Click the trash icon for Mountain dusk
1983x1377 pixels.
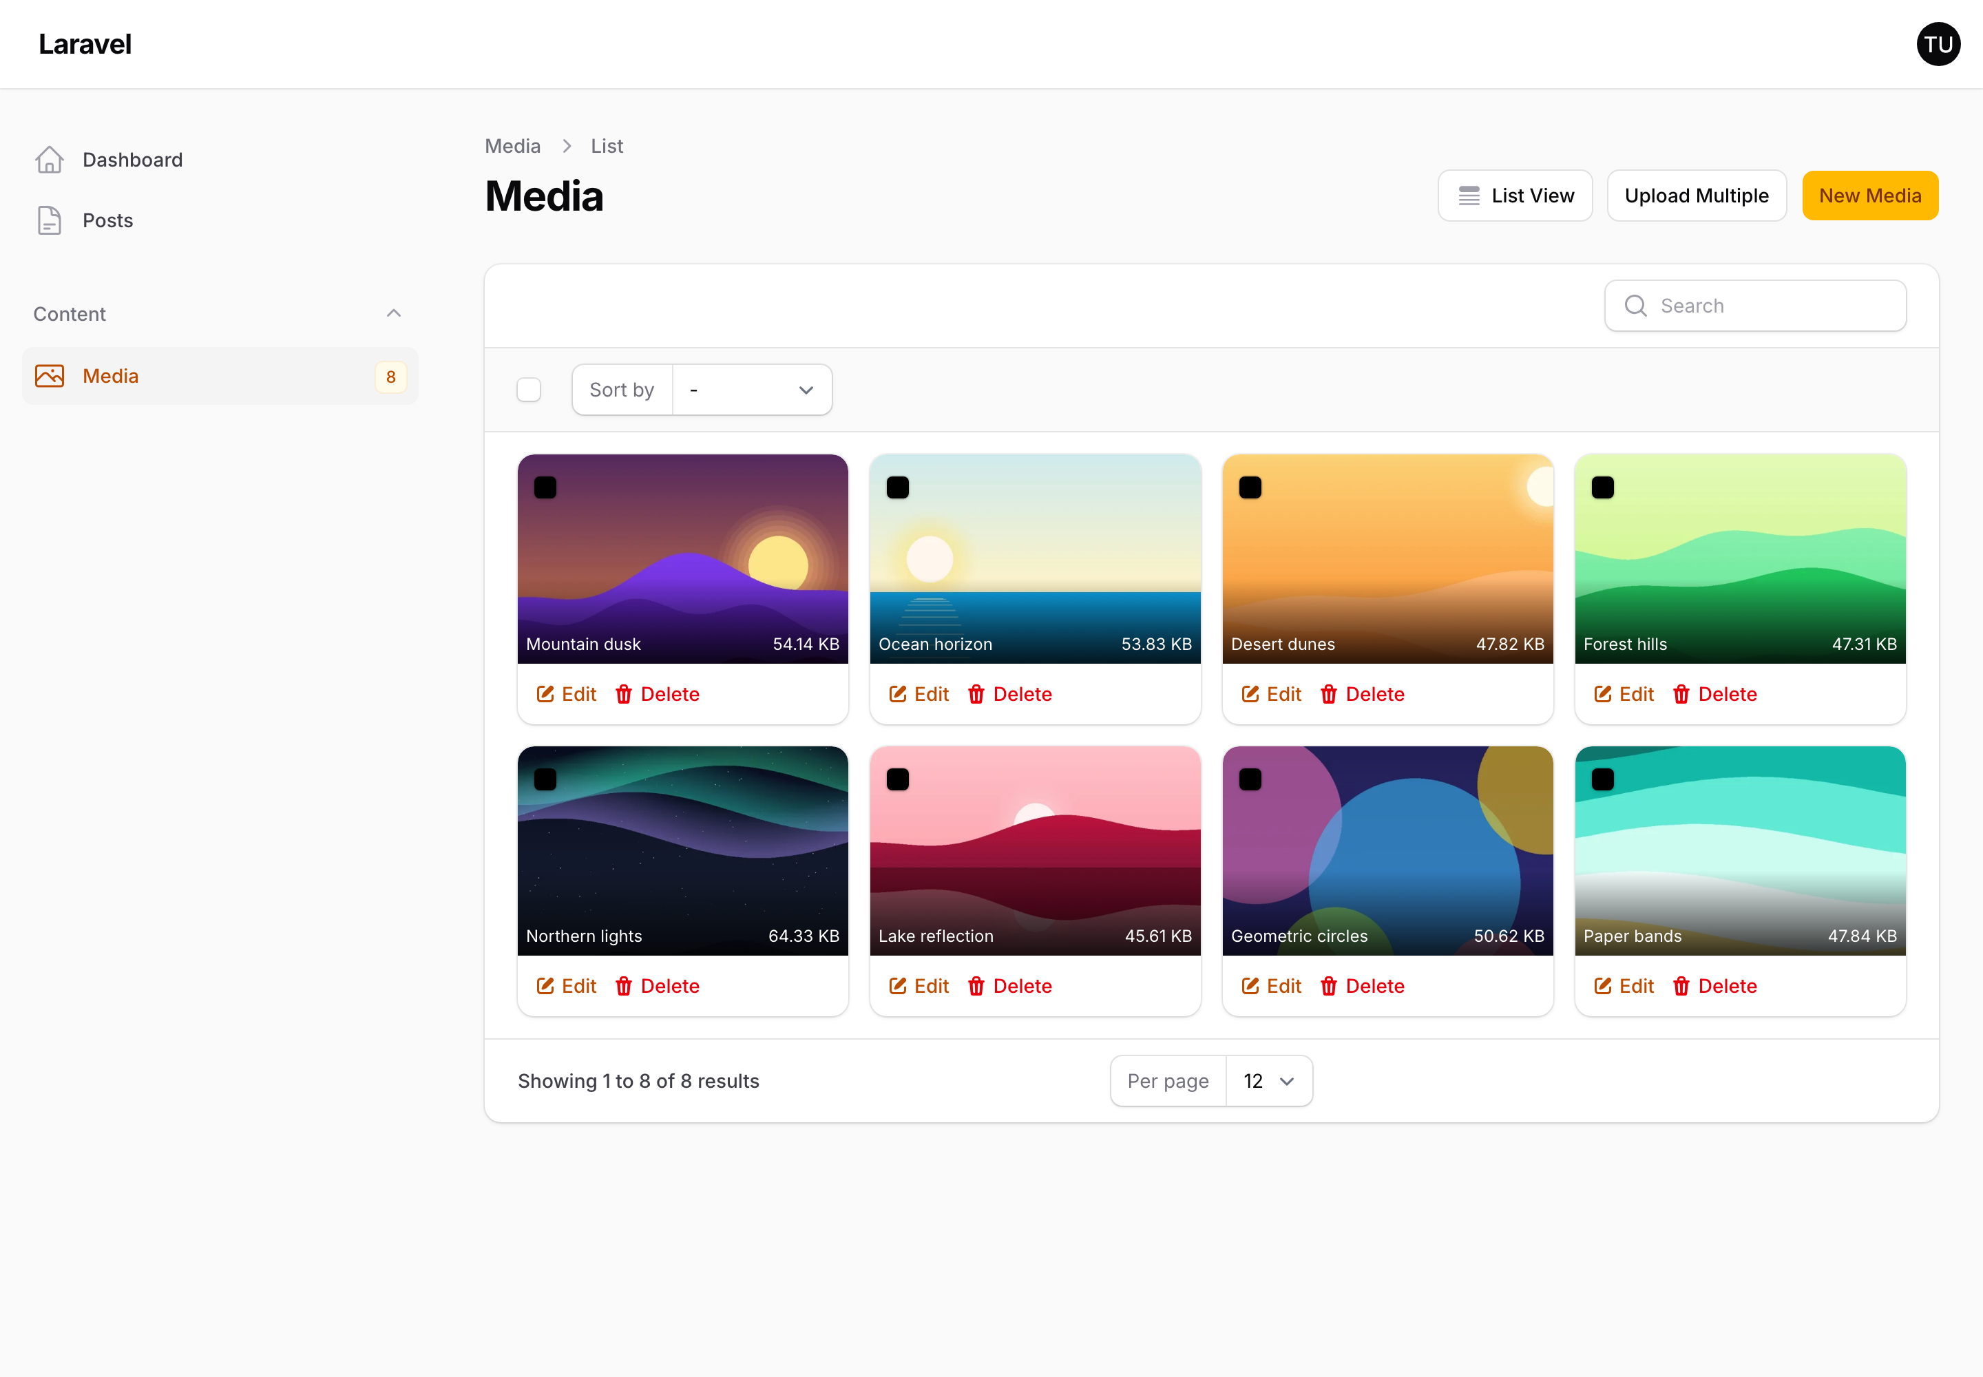(624, 694)
